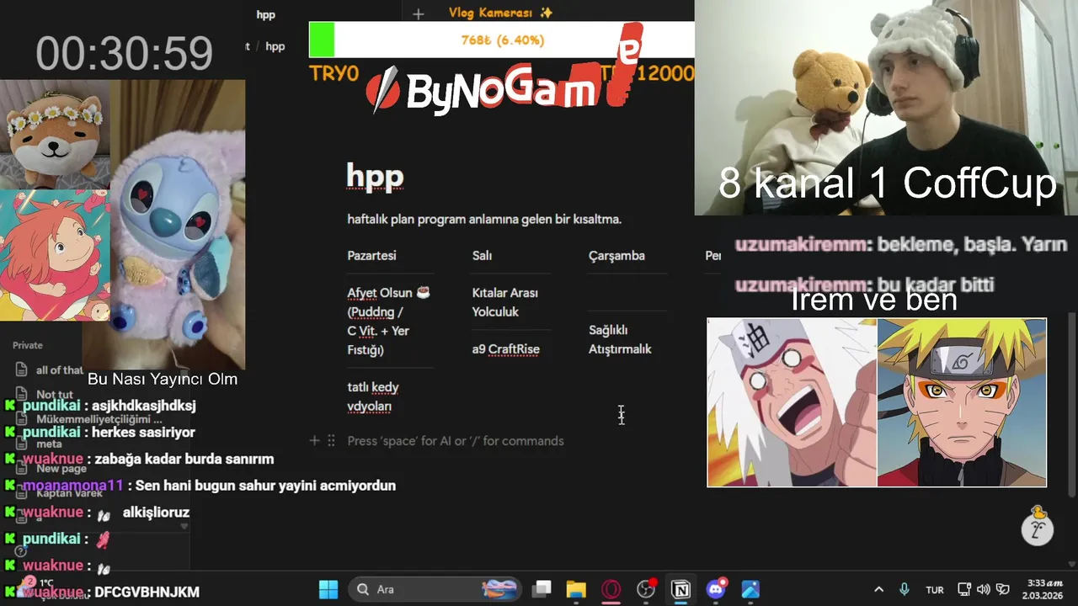Click the hpp breadcrumb in the top bar
Viewport: 1078px width, 606px height.
pyautogui.click(x=275, y=46)
